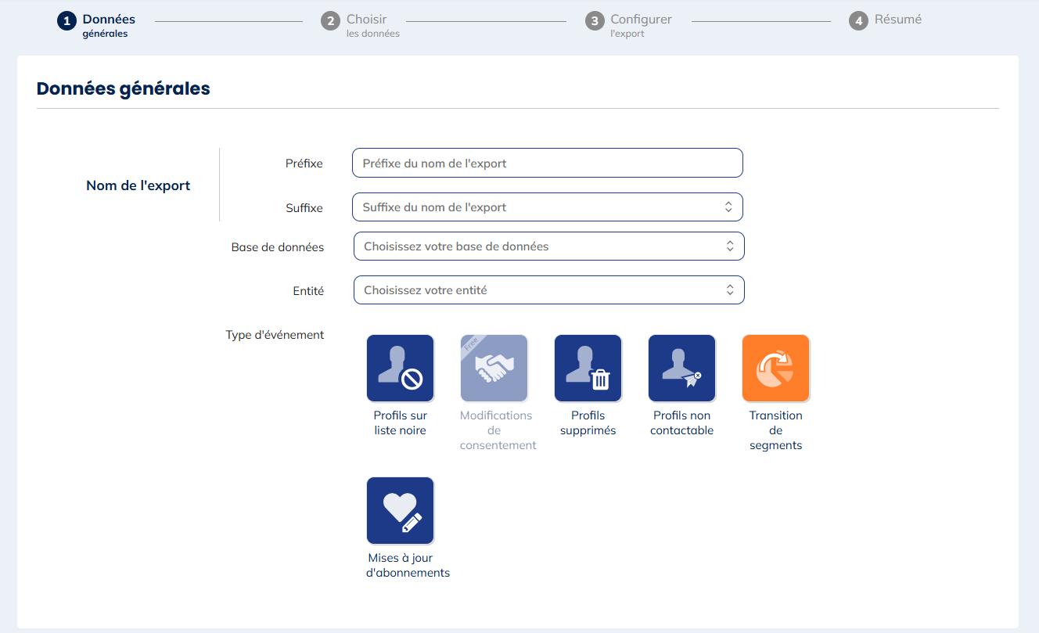Click the step 2 number circle
1039x633 pixels.
pos(330,21)
